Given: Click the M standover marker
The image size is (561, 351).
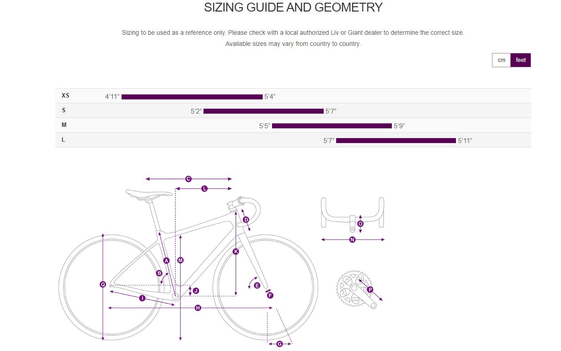Looking at the screenshot, I should click(x=180, y=260).
